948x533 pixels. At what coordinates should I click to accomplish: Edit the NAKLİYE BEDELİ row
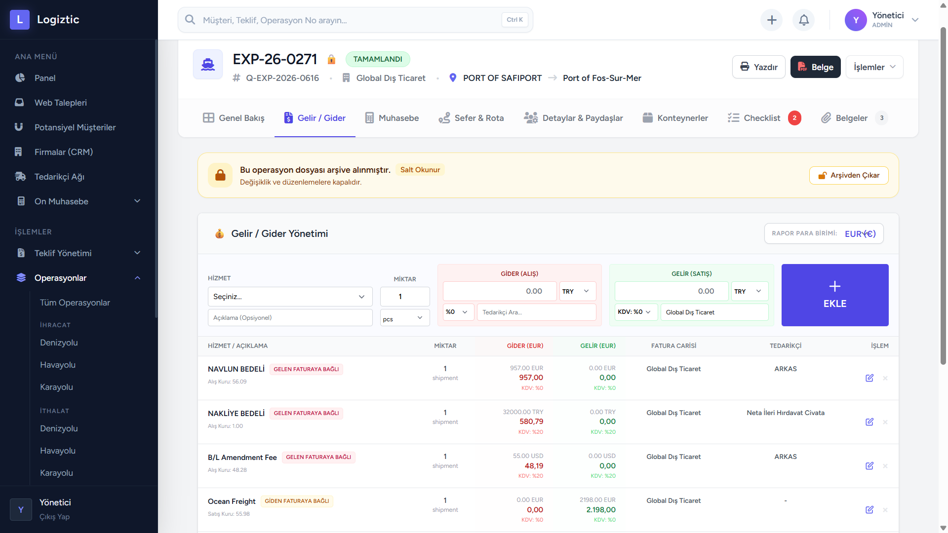coord(869,422)
